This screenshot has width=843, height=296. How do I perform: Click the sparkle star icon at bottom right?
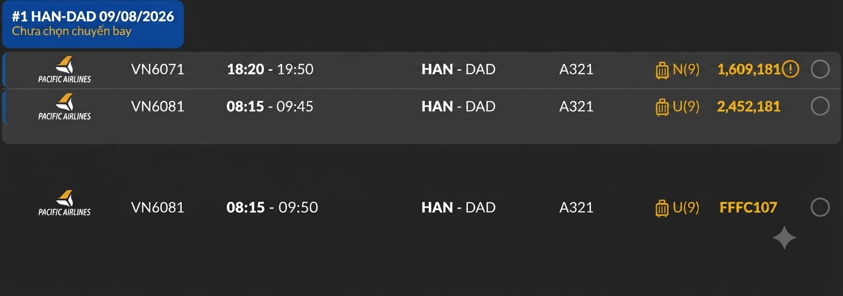pyautogui.click(x=784, y=238)
